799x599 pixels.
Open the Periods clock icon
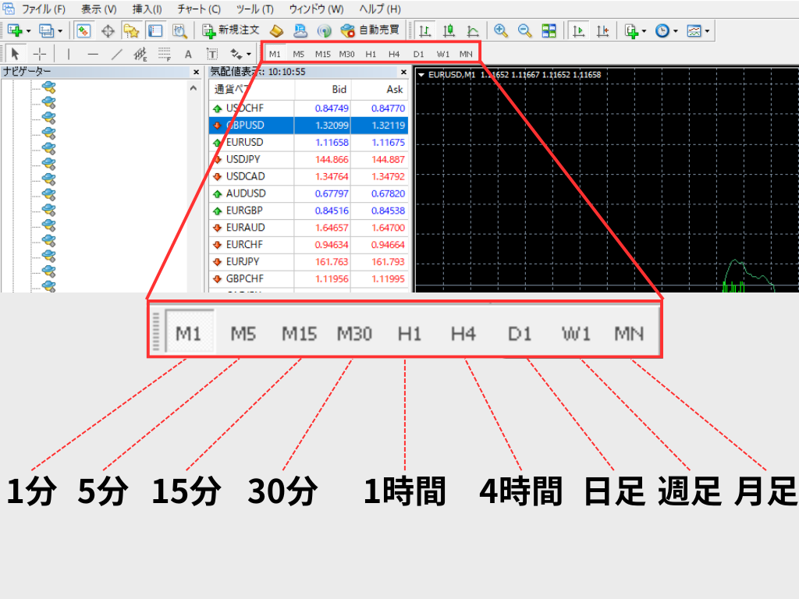pyautogui.click(x=662, y=31)
